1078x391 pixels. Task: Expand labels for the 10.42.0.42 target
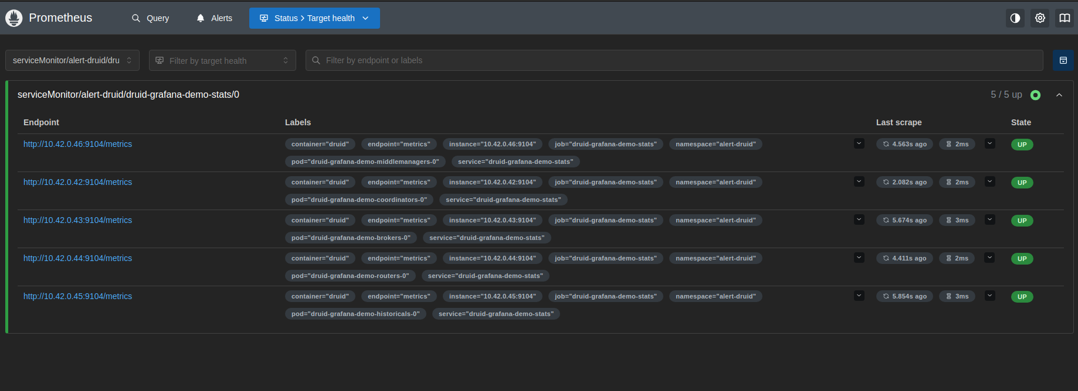coord(859,181)
